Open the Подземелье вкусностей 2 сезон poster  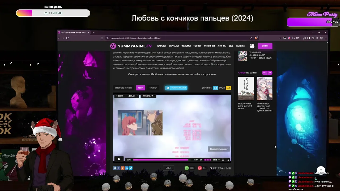coord(246,88)
